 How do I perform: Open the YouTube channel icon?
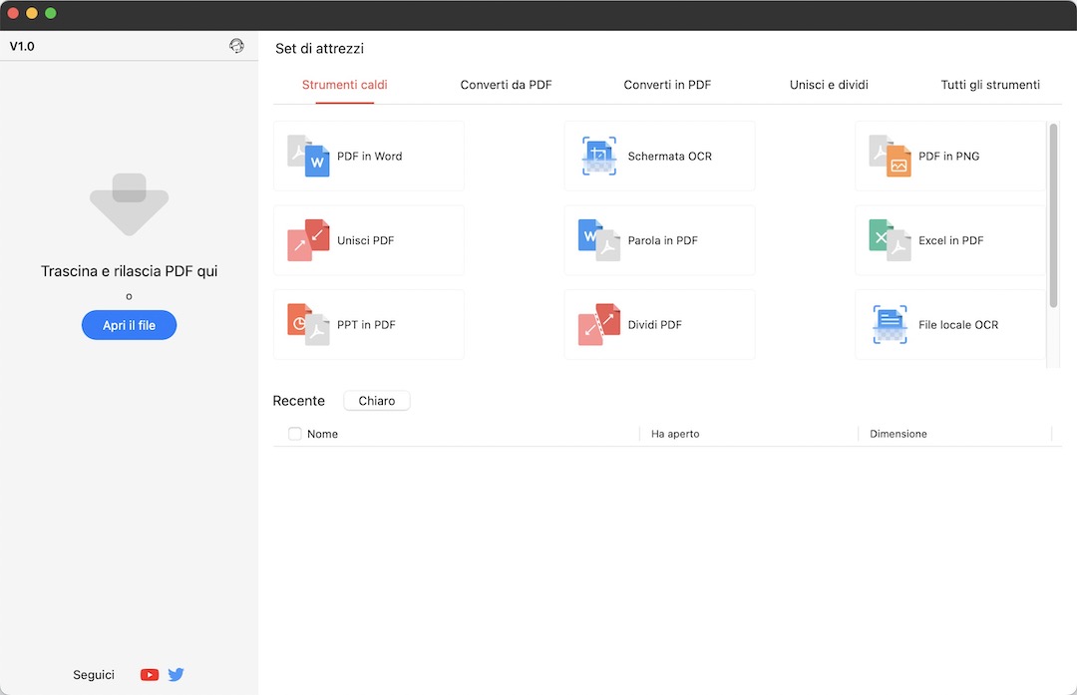(x=149, y=674)
